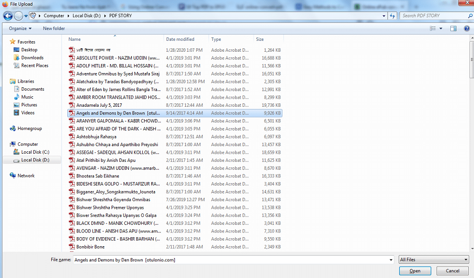Click PDF icon of Ashtobhuja Rahasya file

click(72, 137)
